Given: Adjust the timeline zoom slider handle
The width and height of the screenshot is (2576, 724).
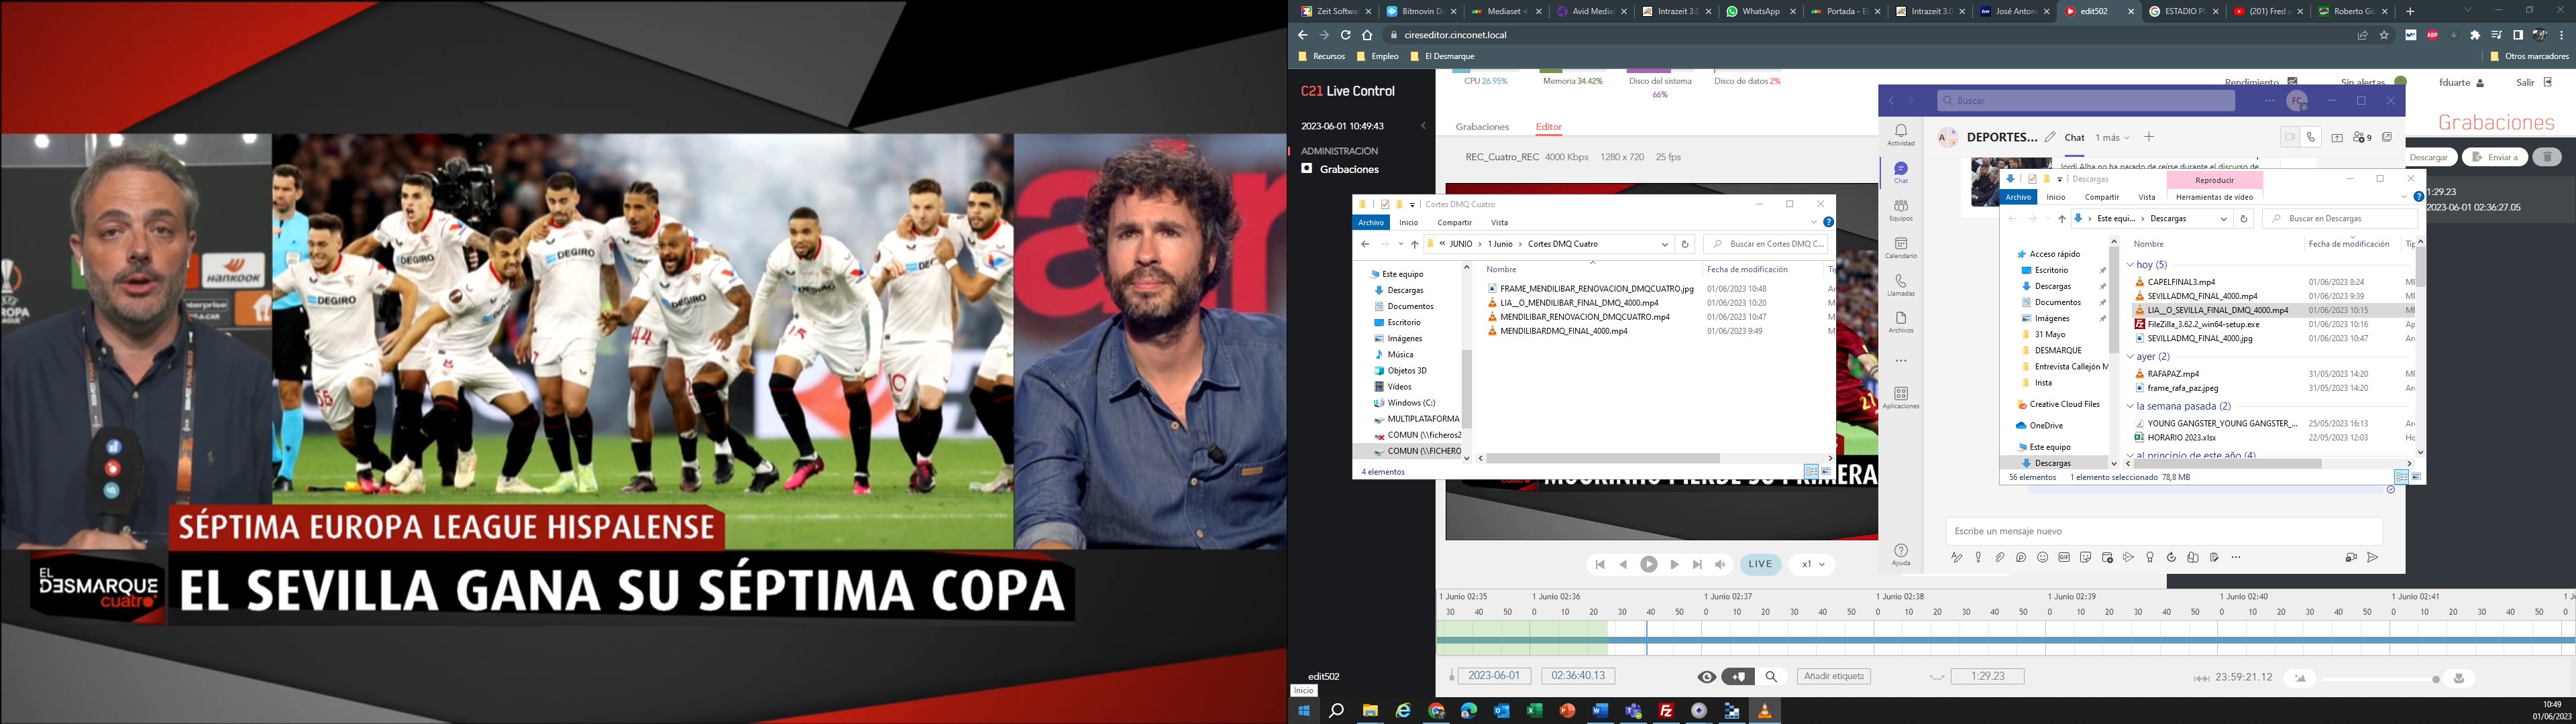Looking at the screenshot, I should 2435,679.
